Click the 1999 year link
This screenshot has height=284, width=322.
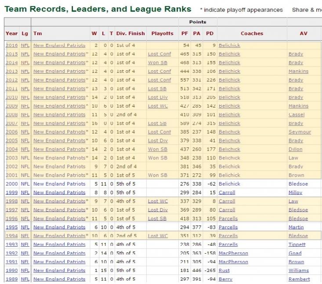coord(12,193)
